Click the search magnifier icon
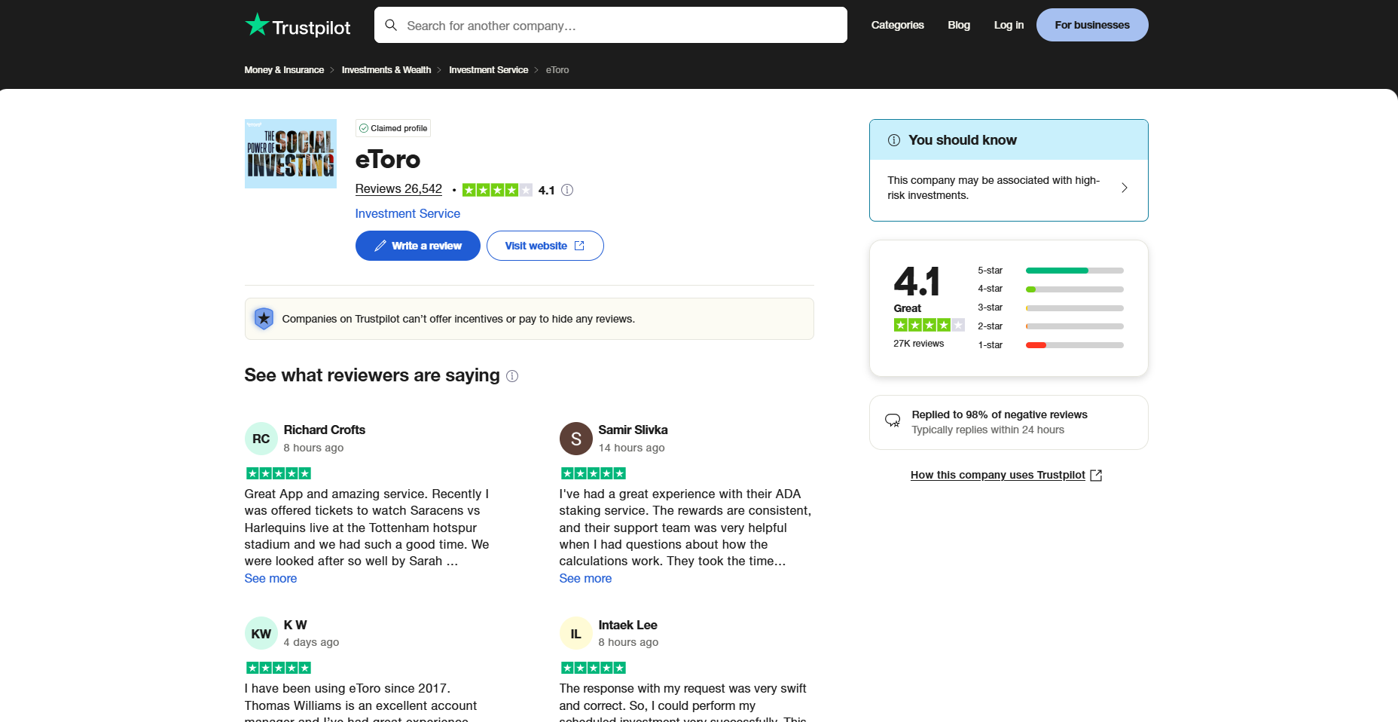 391,25
